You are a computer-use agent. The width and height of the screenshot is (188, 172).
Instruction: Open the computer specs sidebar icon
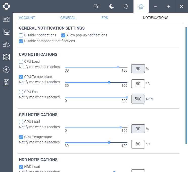6,32
